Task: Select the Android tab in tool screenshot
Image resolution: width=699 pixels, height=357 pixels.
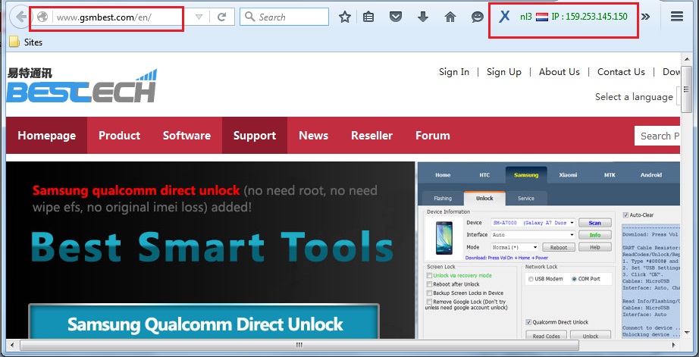Action: 650,175
